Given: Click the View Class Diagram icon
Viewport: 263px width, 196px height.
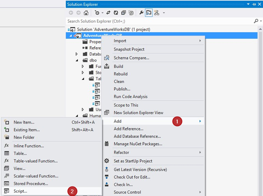Looking at the screenshot, I should 157,13.
